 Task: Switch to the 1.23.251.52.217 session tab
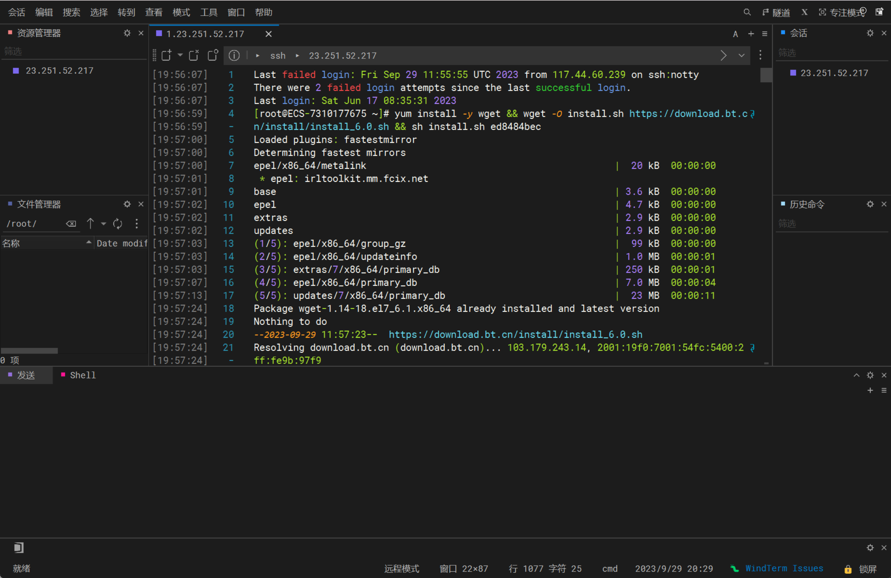click(x=205, y=34)
